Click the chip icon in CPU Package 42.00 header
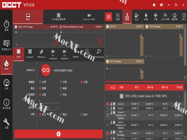 (x=108, y=61)
